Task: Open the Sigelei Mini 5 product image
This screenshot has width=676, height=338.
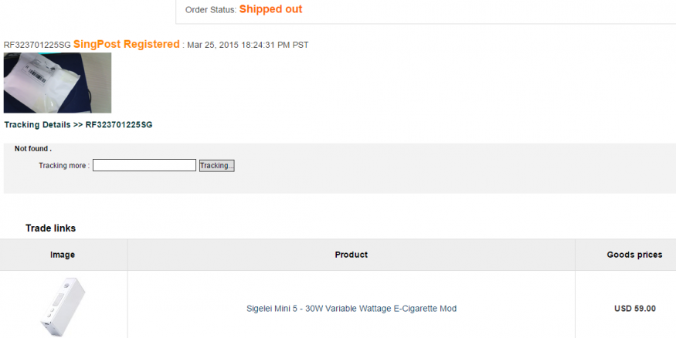Action: (63, 306)
